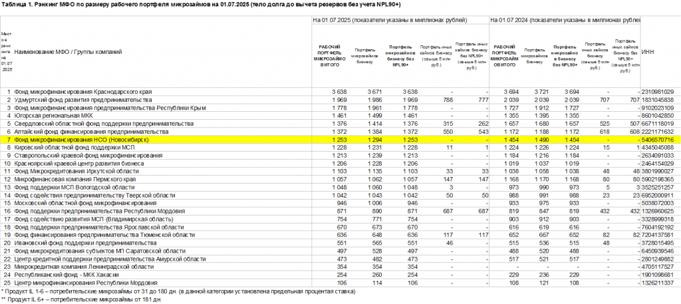Click the footnote about 'Продукт IL 6+'
The image size is (681, 304).
pos(80,300)
